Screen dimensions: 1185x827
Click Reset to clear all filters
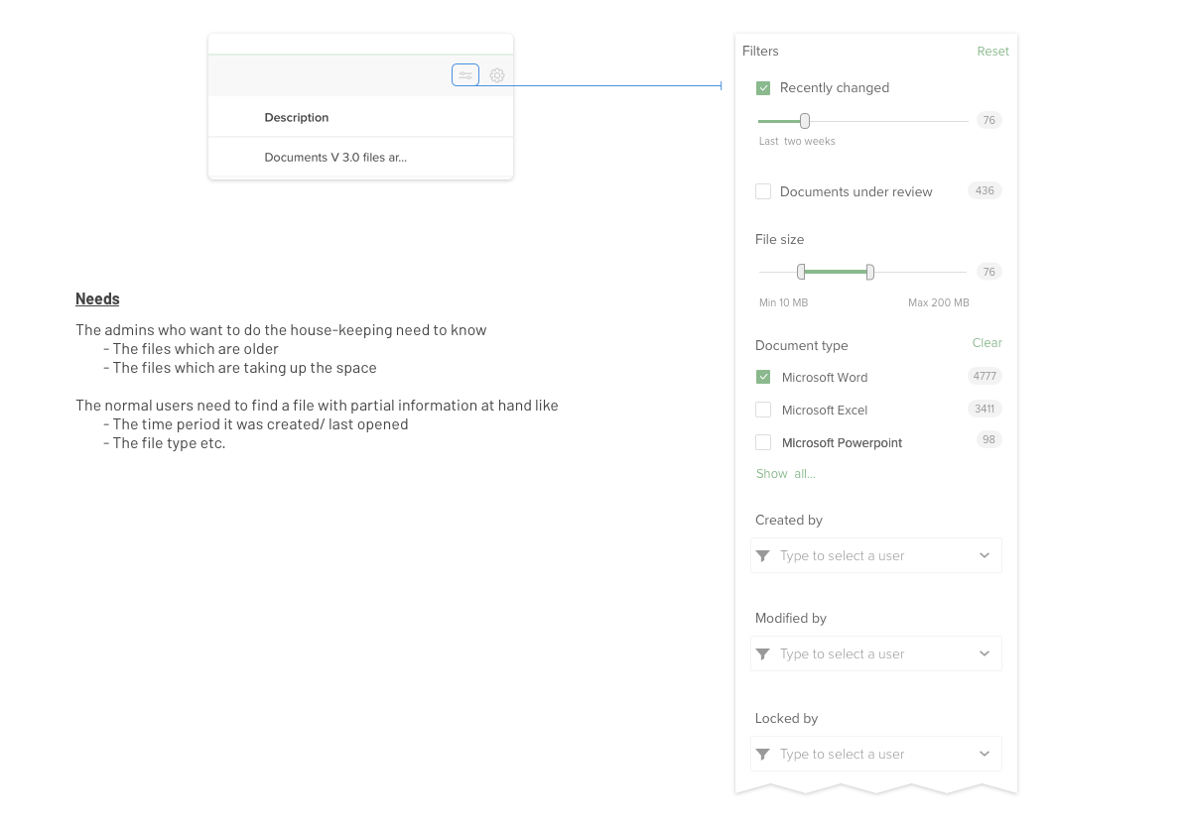click(992, 52)
